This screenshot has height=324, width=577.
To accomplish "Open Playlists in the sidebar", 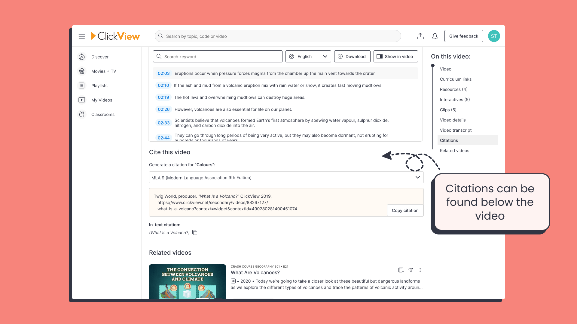I will coord(99,86).
